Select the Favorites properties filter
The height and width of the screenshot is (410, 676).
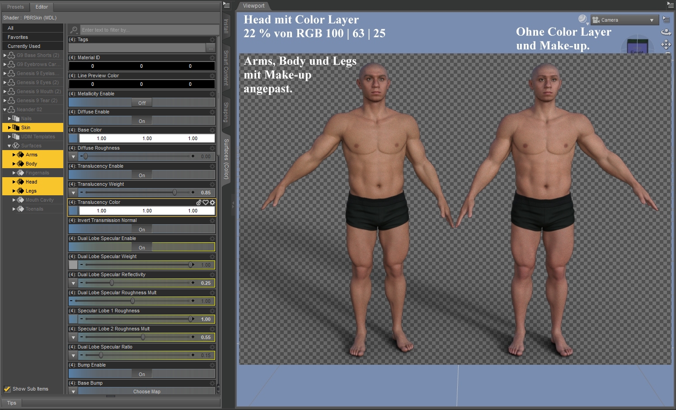[33, 37]
